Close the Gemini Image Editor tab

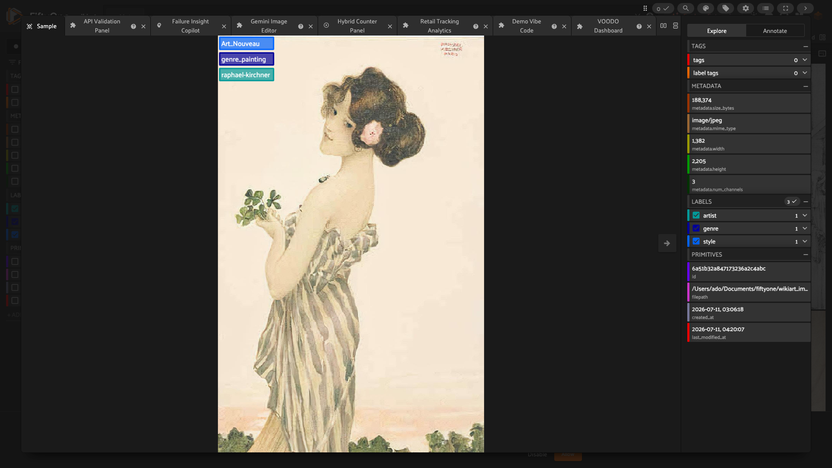click(311, 26)
